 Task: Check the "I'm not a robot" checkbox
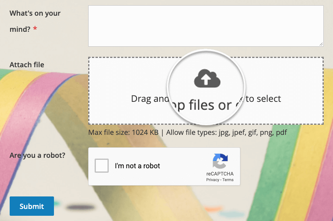tap(101, 166)
